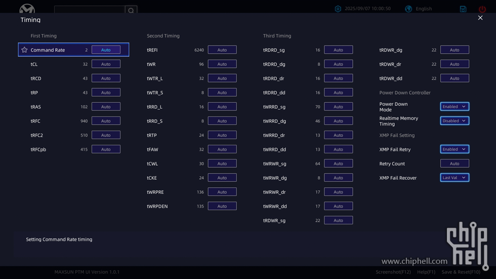
Task: Click the tREFI value 6240
Action: (x=199, y=50)
